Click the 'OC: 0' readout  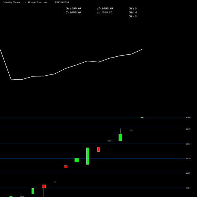click(133, 9)
